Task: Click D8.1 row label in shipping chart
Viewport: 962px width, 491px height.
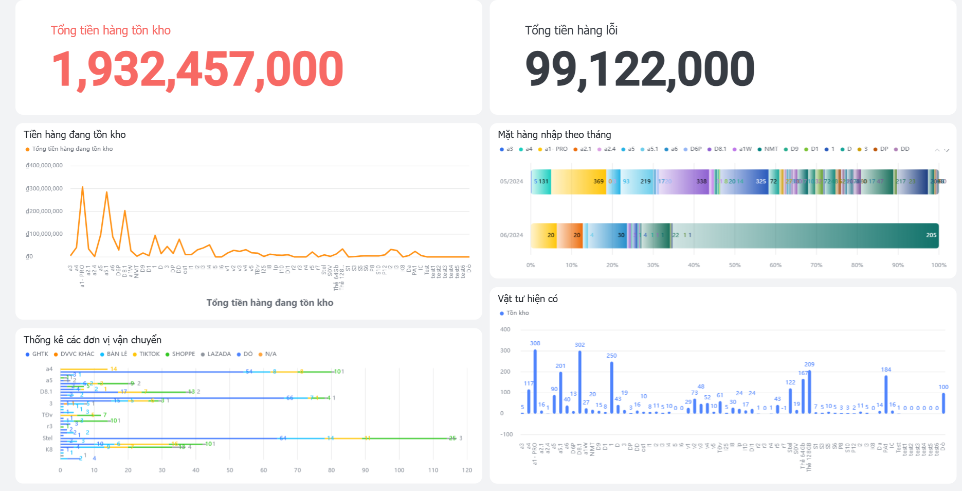Action: [46, 392]
